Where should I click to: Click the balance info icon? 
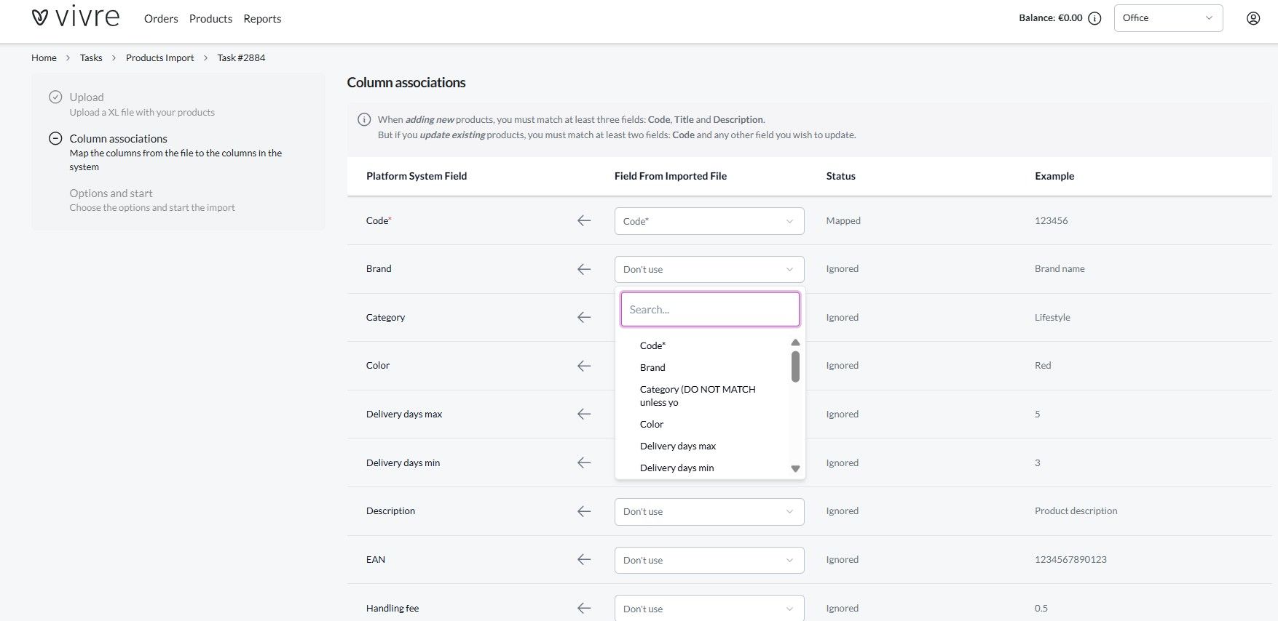(x=1094, y=18)
